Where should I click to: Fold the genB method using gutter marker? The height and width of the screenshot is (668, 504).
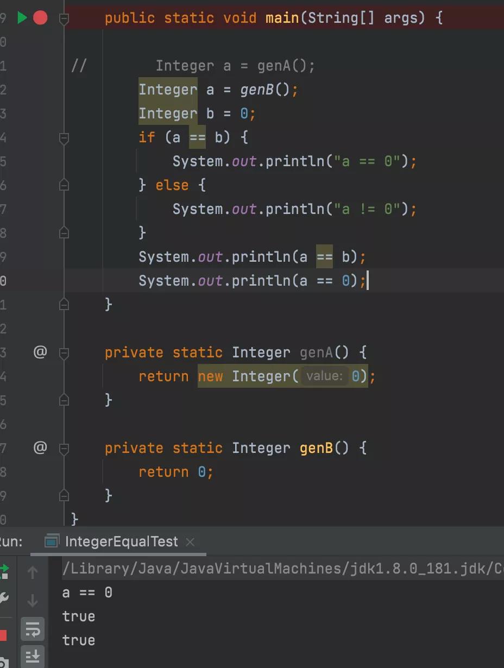click(64, 449)
